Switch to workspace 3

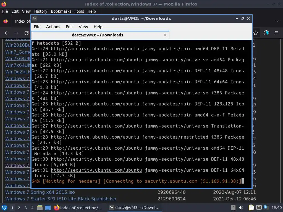26,208
